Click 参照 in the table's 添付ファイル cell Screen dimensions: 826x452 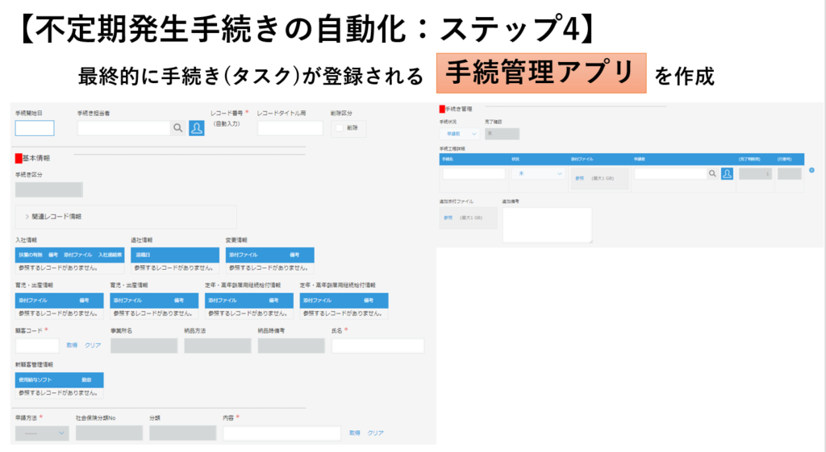pyautogui.click(x=579, y=177)
